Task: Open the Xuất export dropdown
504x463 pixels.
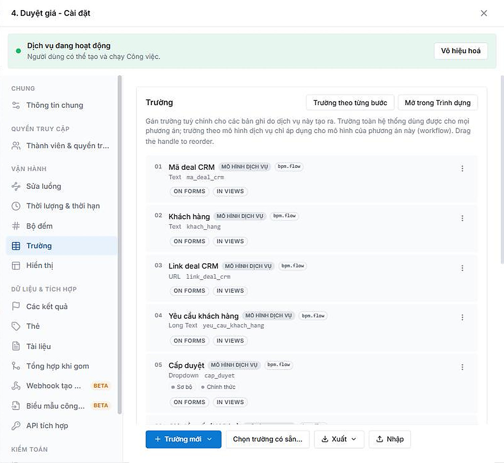Action: pos(339,439)
